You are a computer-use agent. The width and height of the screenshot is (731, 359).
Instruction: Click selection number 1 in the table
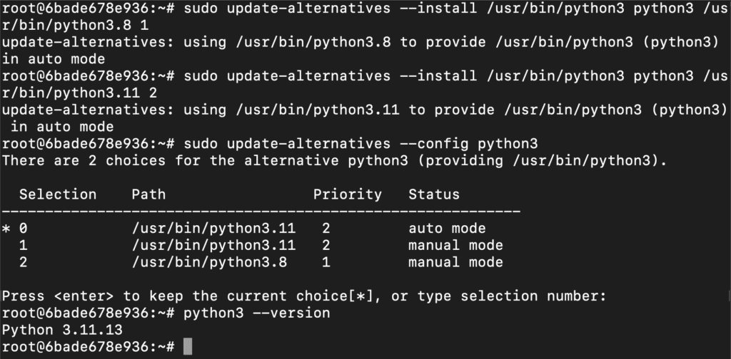(24, 246)
